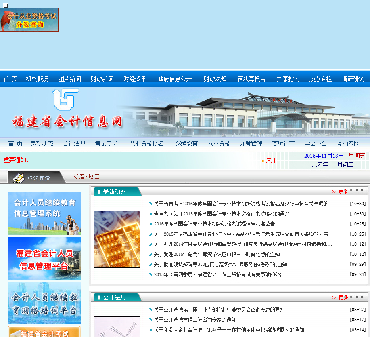Click the 2015年11月13日 date text
Image resolution: width=370 pixels, height=337 pixels.
[324, 156]
